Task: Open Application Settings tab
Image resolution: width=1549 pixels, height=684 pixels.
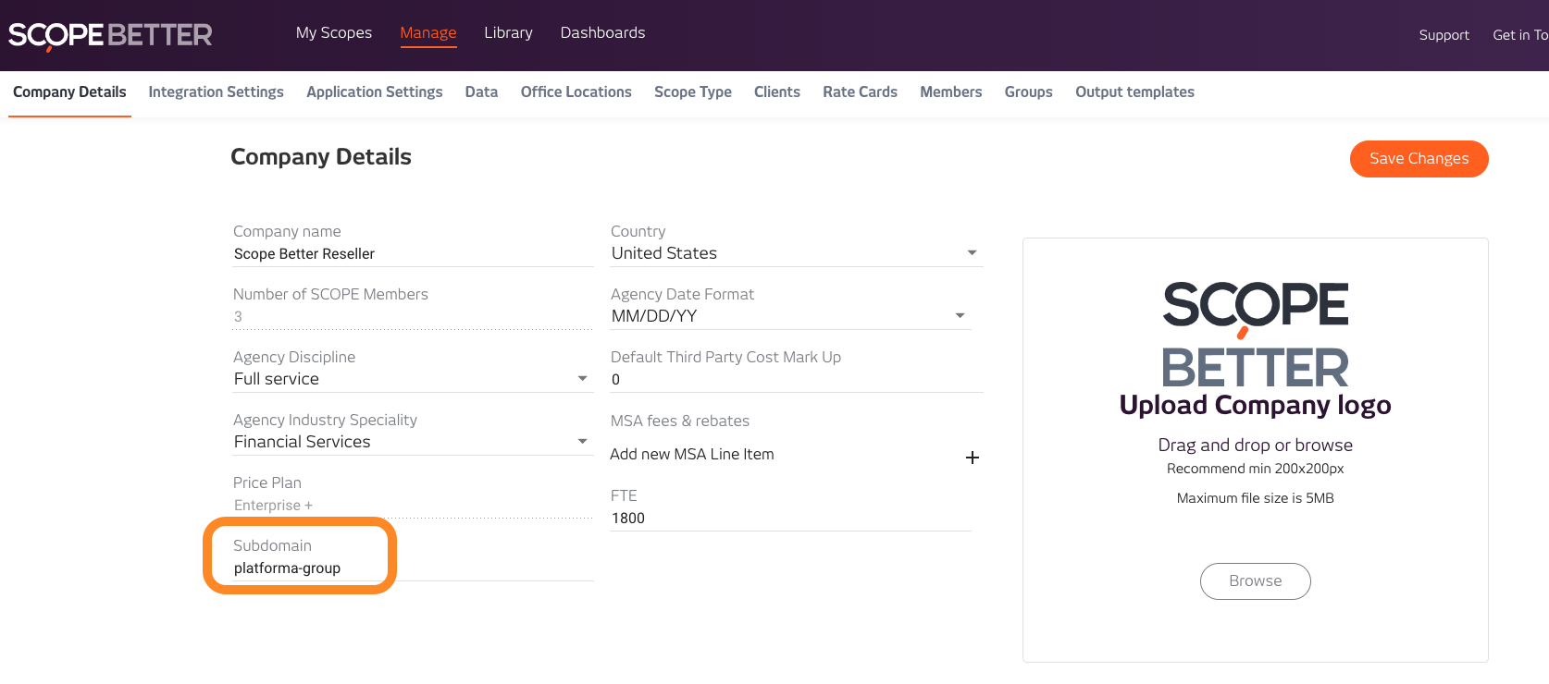Action: click(375, 92)
